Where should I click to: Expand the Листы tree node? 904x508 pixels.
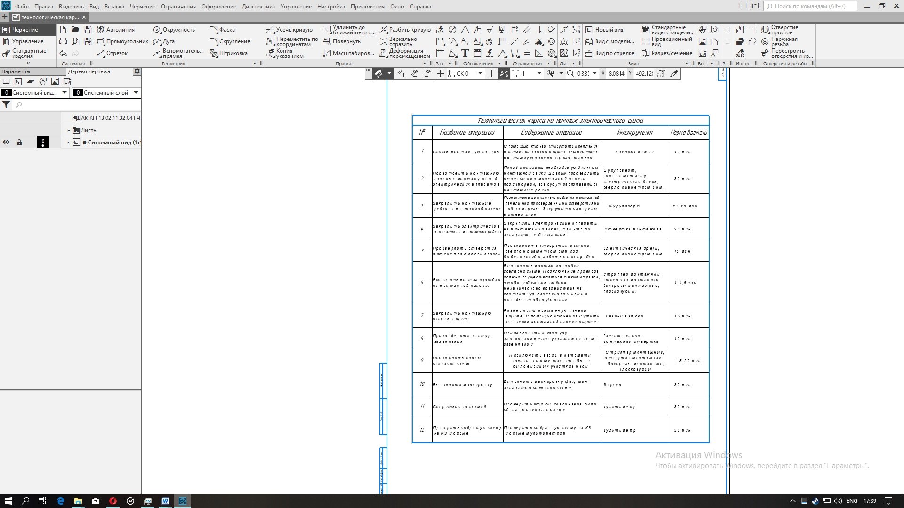click(69, 130)
